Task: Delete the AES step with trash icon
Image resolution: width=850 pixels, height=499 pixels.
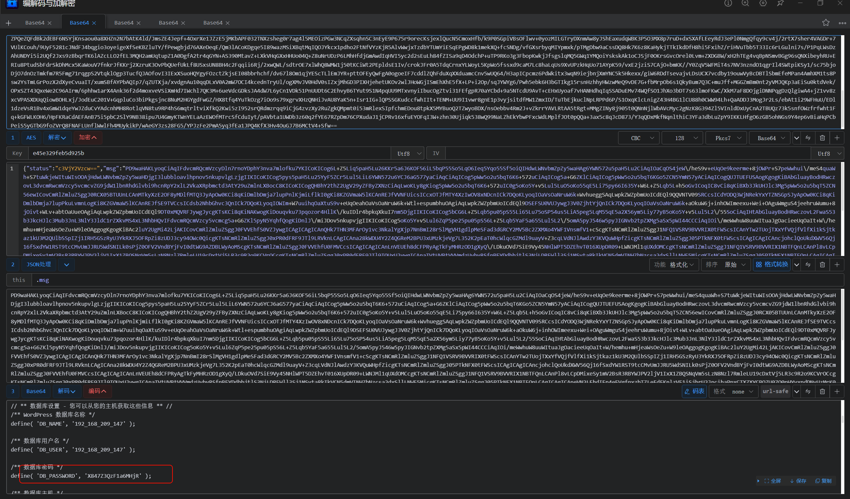Action: 822,138
